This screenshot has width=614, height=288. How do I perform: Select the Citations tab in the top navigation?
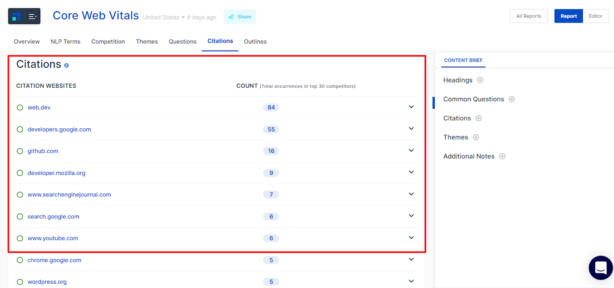tap(220, 41)
